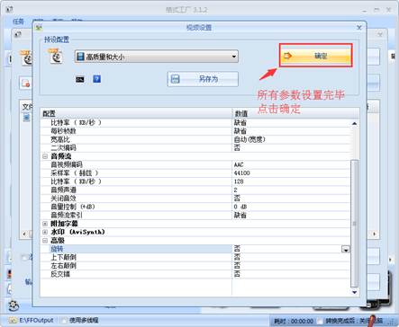Click the 格式工厂 main window title icon
This screenshot has width=399, height=327.
(x=9, y=10)
